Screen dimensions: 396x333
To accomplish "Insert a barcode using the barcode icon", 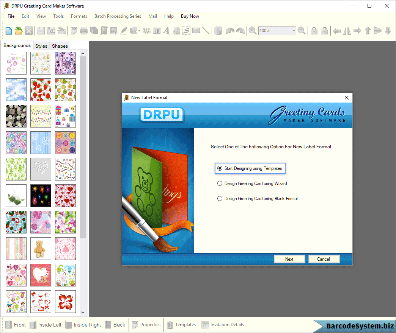I will (x=157, y=31).
